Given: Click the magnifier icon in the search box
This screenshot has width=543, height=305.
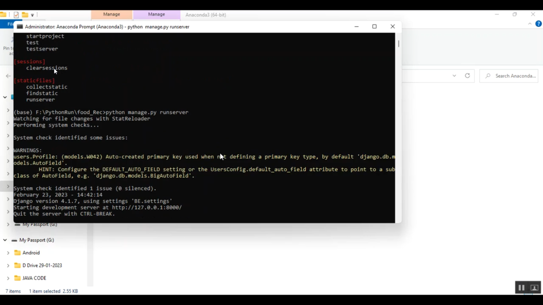Looking at the screenshot, I should (x=488, y=76).
